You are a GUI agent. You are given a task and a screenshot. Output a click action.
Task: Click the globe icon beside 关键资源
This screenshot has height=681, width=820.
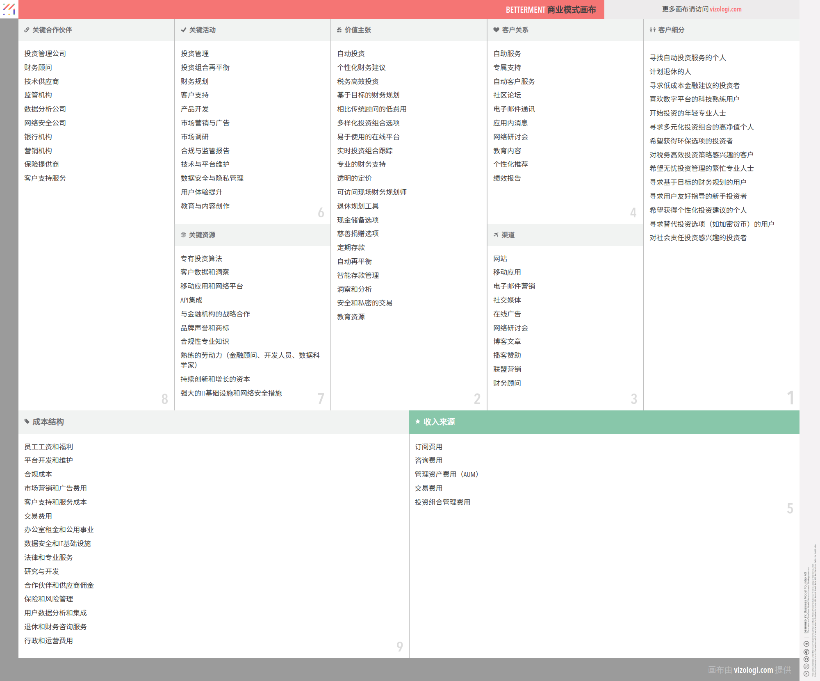[183, 235]
